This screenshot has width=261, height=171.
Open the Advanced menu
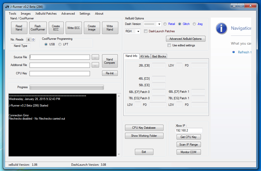68,14
